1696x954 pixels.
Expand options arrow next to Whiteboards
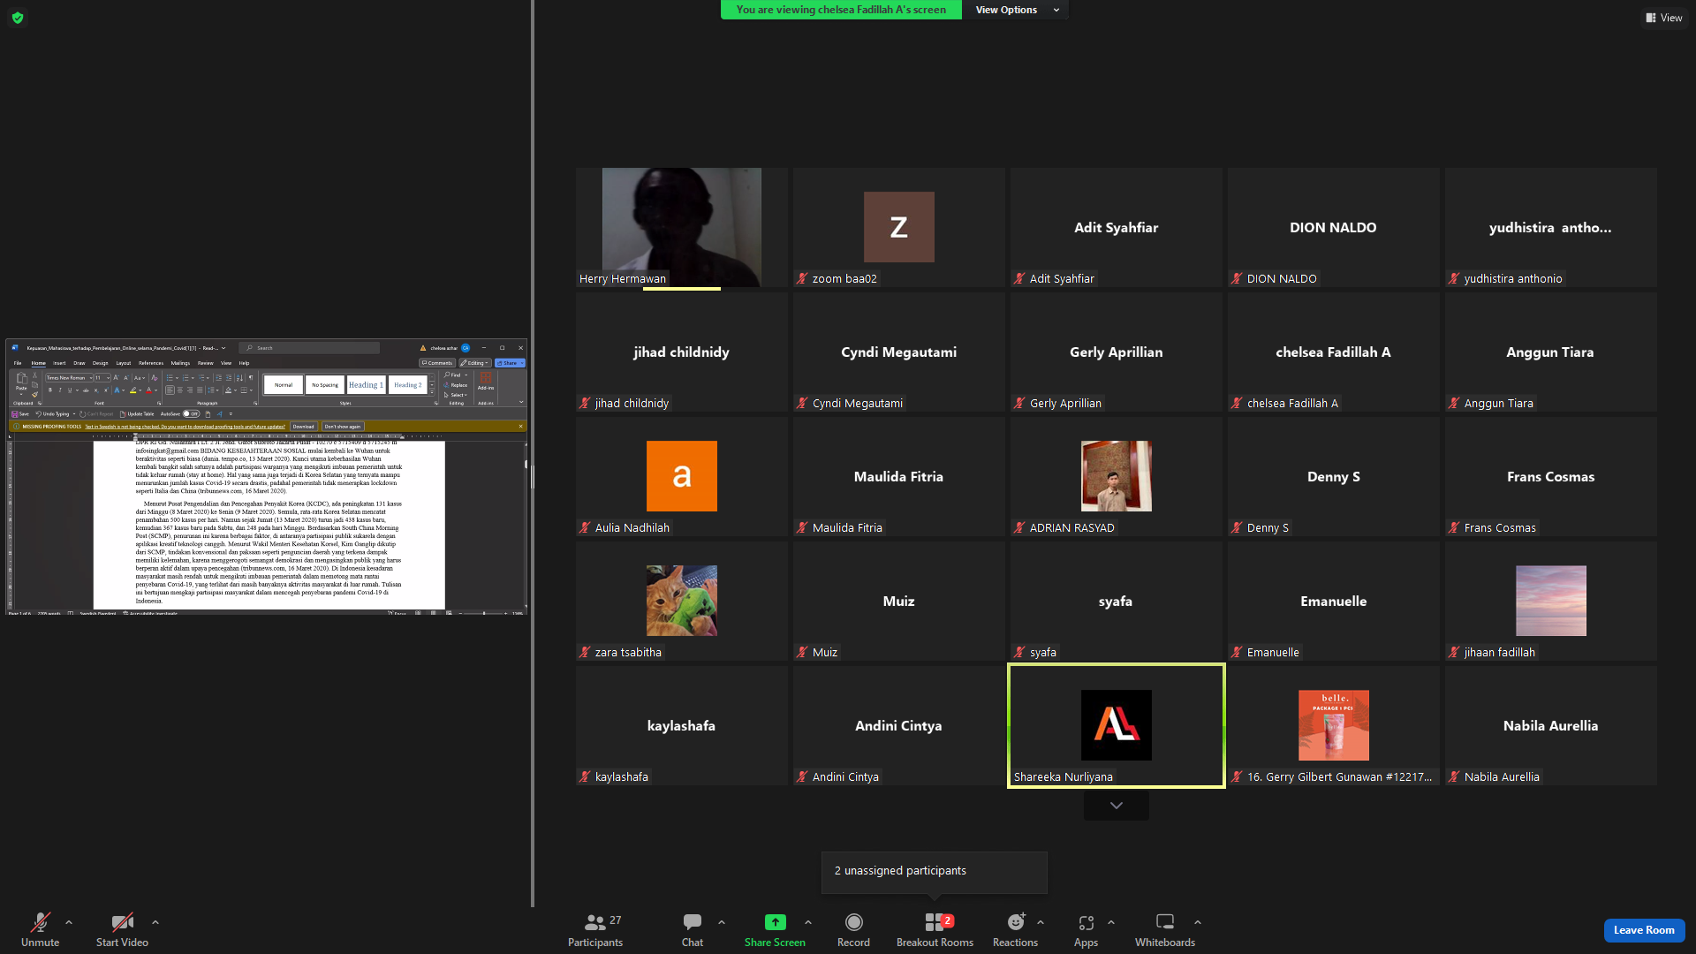pyautogui.click(x=1198, y=922)
